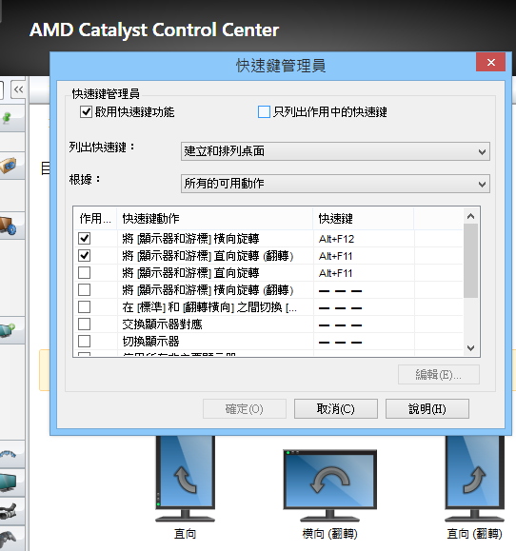Image resolution: width=516 pixels, height=551 pixels.
Task: Check the 直向旋轉 row checkbox
Action: pyautogui.click(x=85, y=273)
